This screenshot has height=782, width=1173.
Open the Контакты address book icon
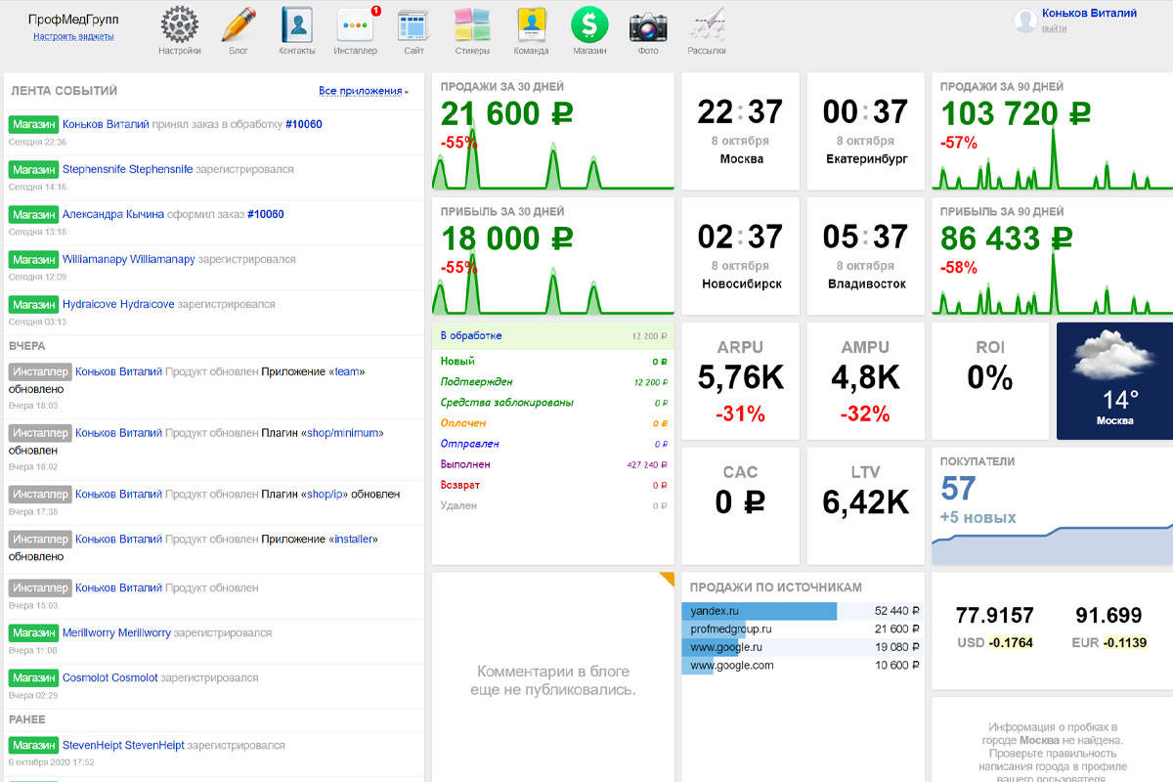297,25
